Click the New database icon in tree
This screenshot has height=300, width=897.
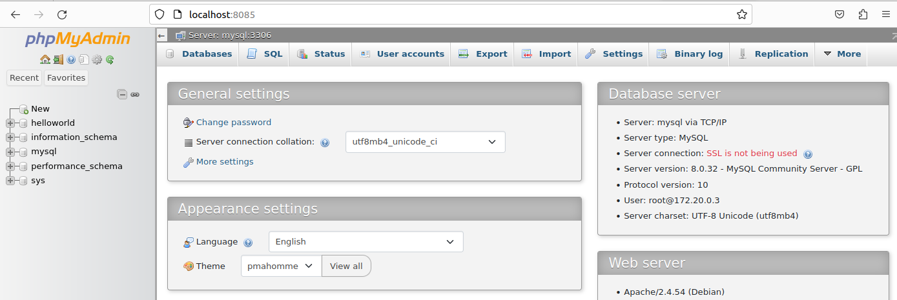click(24, 109)
